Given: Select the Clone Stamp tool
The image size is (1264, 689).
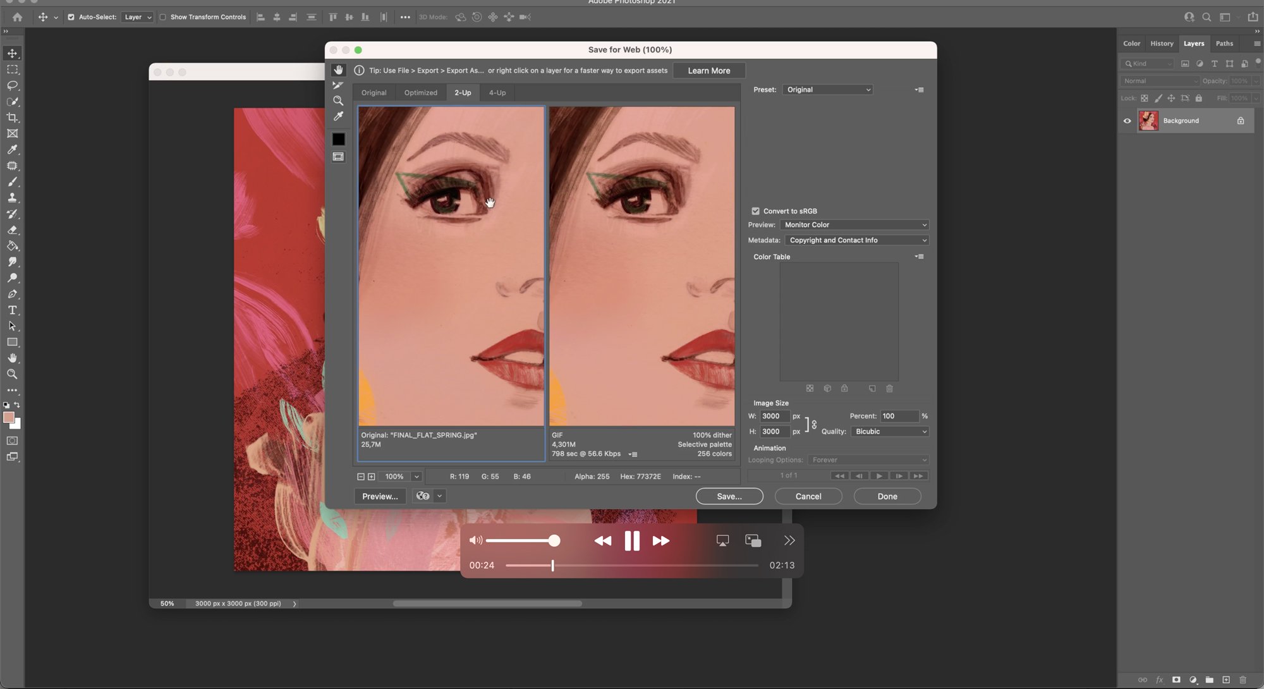Looking at the screenshot, I should pos(12,198).
